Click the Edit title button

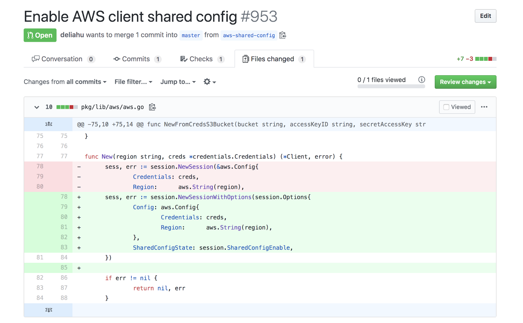pyautogui.click(x=485, y=16)
